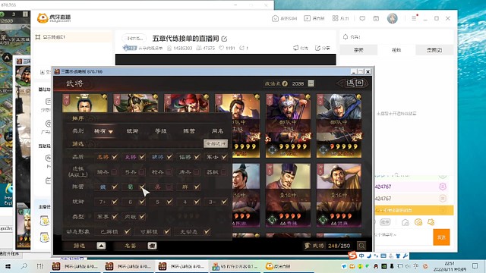Click the taskbar search icon
Viewport: 486px width, 273px height.
[24, 266]
